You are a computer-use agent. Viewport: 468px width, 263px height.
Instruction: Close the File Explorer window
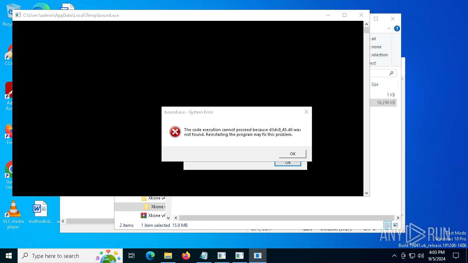(x=392, y=19)
